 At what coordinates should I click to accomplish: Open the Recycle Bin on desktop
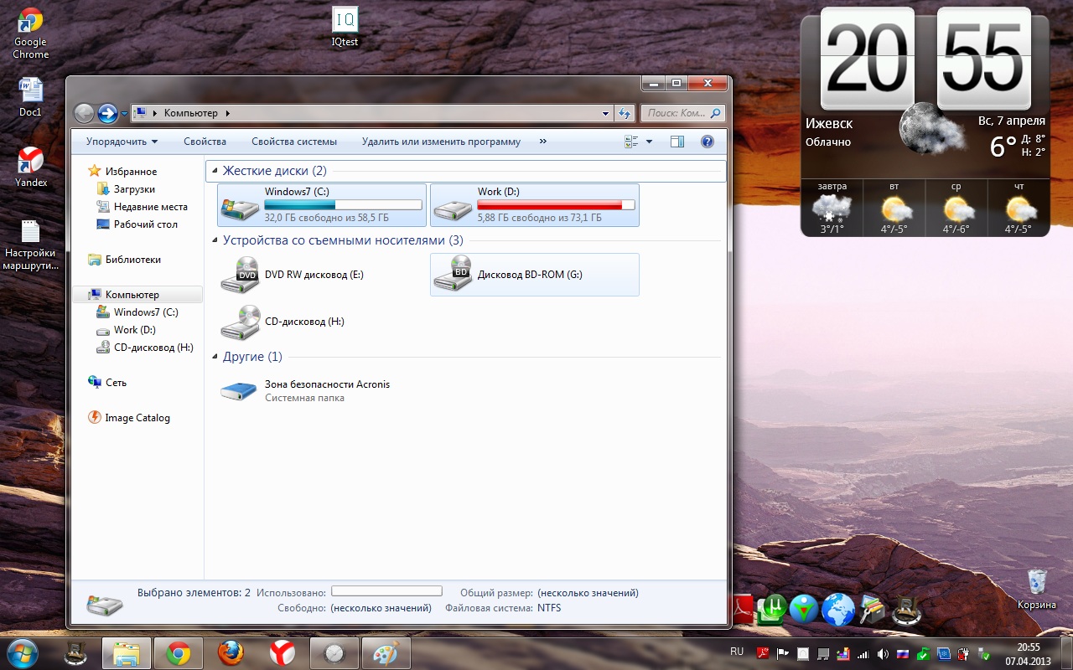coord(1037,584)
